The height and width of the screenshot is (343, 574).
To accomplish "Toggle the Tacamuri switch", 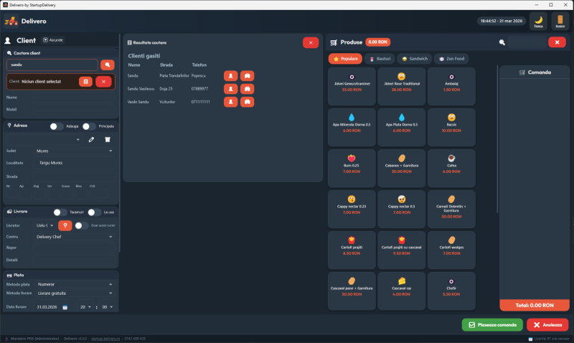I will 60,212.
